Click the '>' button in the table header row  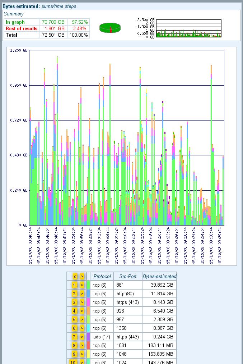[x=82, y=277]
